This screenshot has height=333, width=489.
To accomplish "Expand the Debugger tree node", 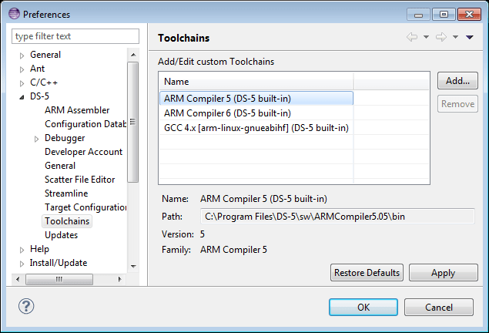I will pyautogui.click(x=36, y=139).
